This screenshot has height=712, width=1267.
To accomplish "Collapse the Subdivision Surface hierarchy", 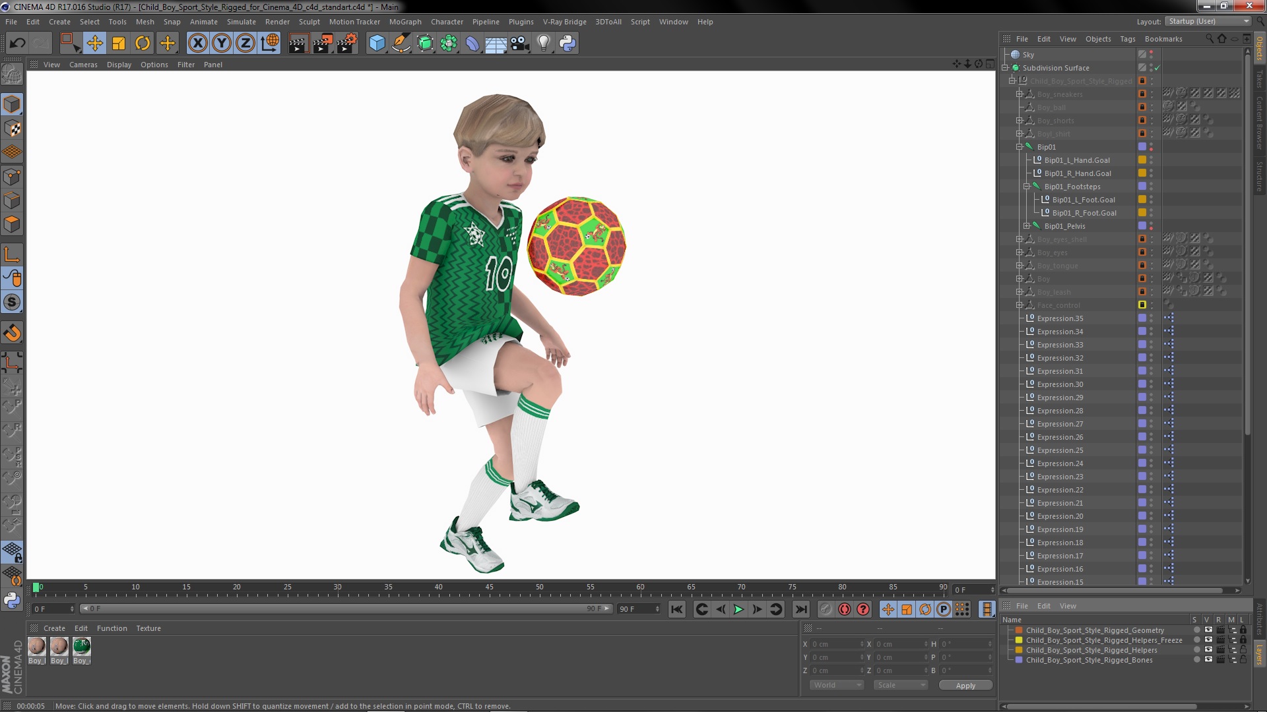I will tap(1005, 68).
